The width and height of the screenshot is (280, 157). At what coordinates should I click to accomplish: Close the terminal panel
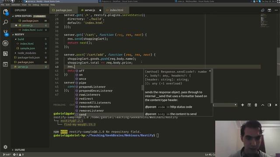point(276,105)
